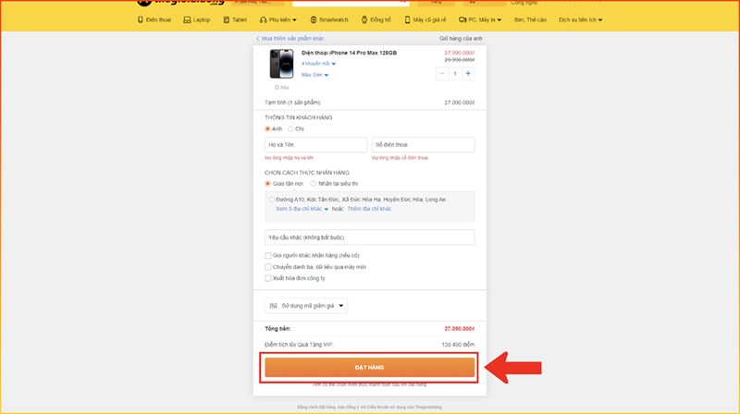This screenshot has height=414, width=740.
Task: Click the Điểm tích lũy Quà Tặng VIP label
Action: coord(299,345)
